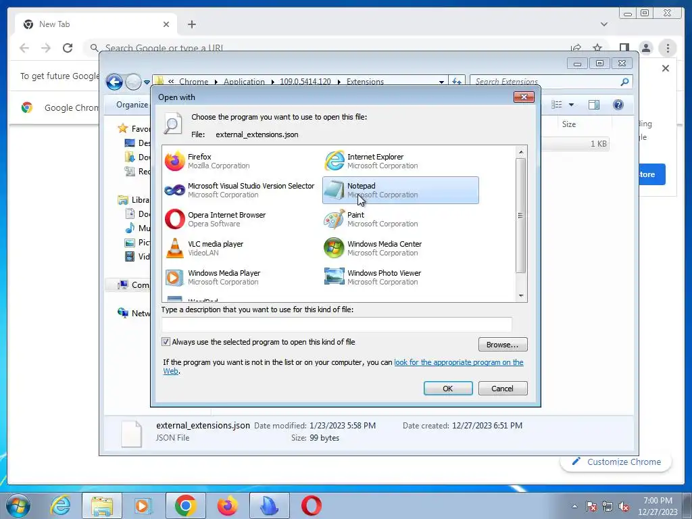Open Explorer help

pyautogui.click(x=618, y=105)
